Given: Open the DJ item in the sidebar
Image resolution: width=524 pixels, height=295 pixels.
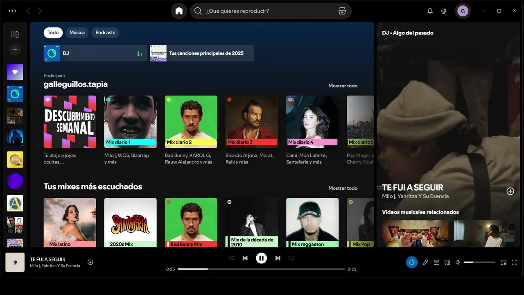Looking at the screenshot, I should click(x=15, y=94).
